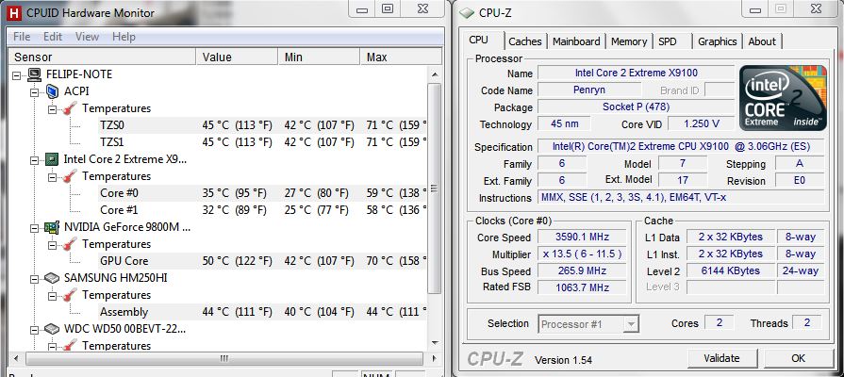The image size is (844, 377).
Task: Collapse the FELIPE-NOTE tree node
Action: click(x=17, y=75)
